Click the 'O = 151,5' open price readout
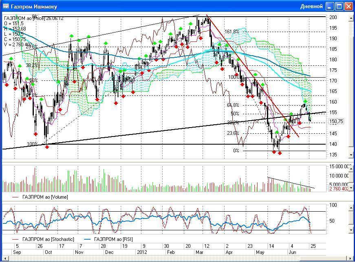The height and width of the screenshot is (262, 355). tap(13, 24)
